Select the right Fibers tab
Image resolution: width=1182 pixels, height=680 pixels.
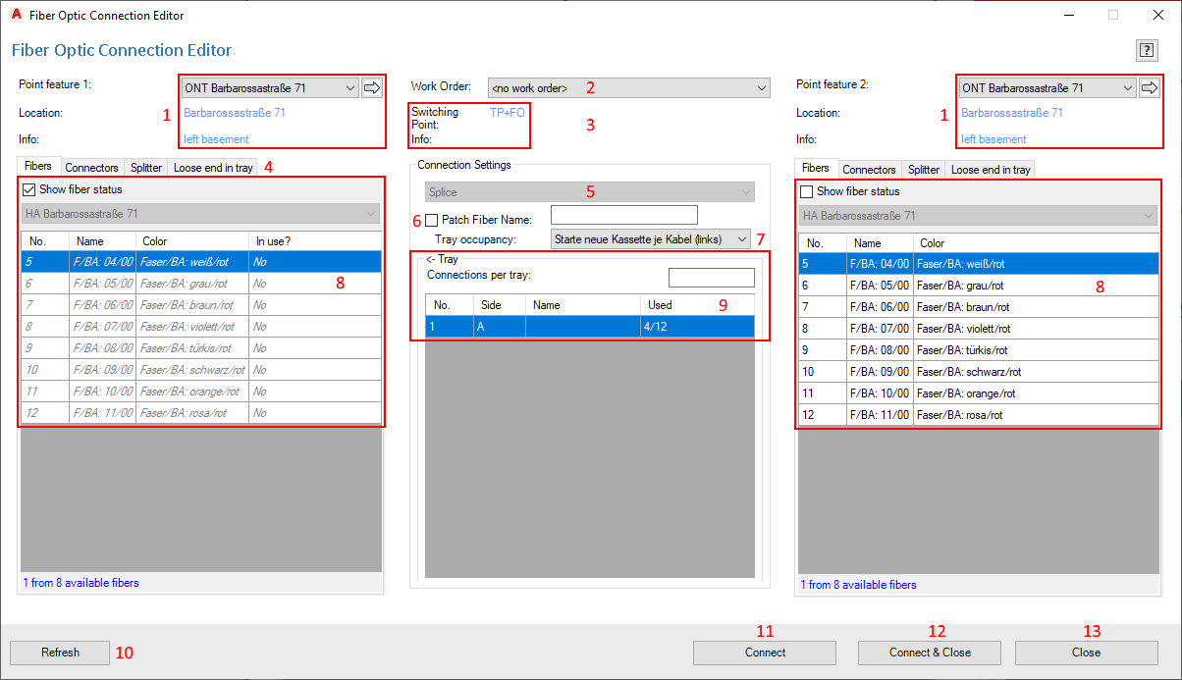pos(817,168)
